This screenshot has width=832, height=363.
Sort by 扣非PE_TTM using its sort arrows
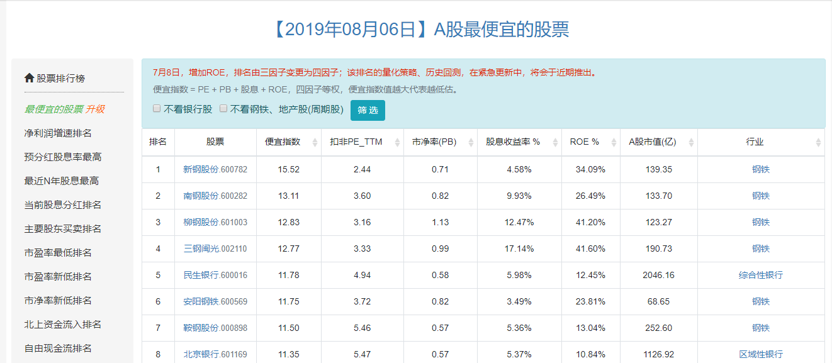397,142
